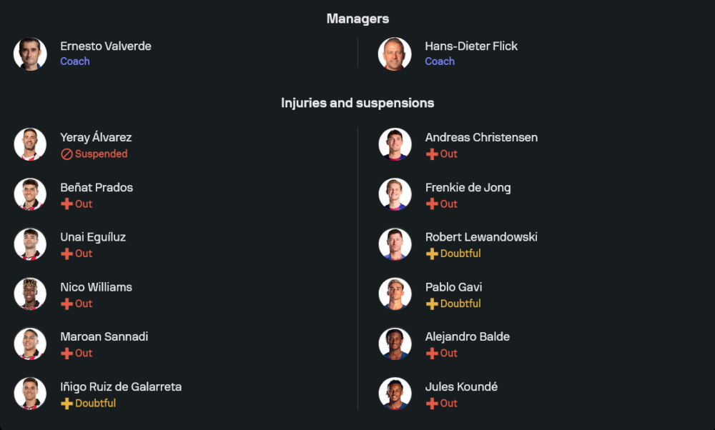Click the red injury cross for Nico Williams
Screen dimensions: 715x430
pyautogui.click(x=66, y=304)
